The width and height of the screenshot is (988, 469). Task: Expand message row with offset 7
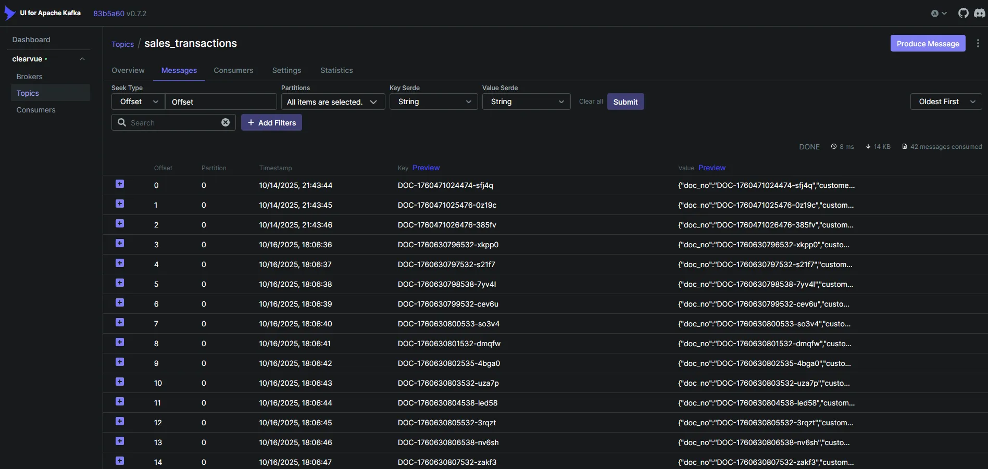[x=120, y=322]
